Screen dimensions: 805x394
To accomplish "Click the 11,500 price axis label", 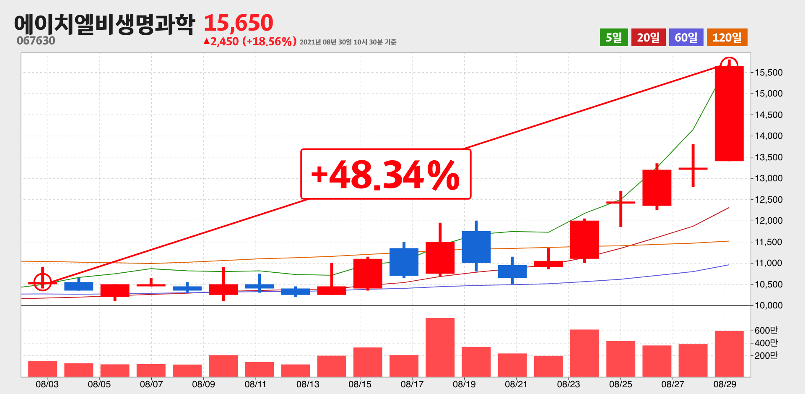I will [769, 242].
